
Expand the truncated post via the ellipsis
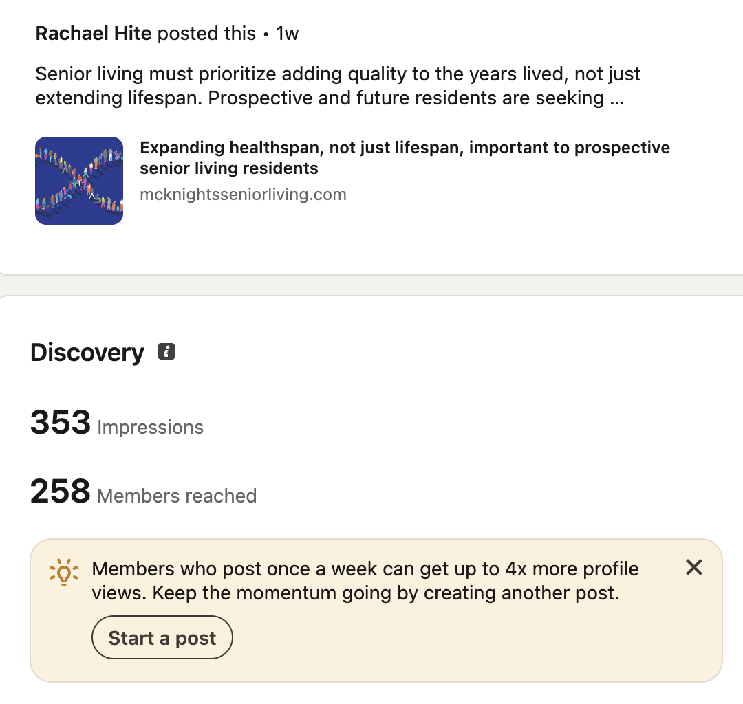616,98
